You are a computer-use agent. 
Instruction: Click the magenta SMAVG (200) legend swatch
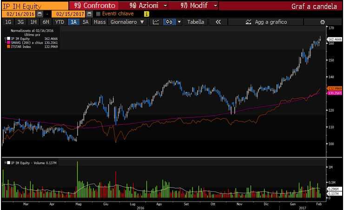pos(8,42)
